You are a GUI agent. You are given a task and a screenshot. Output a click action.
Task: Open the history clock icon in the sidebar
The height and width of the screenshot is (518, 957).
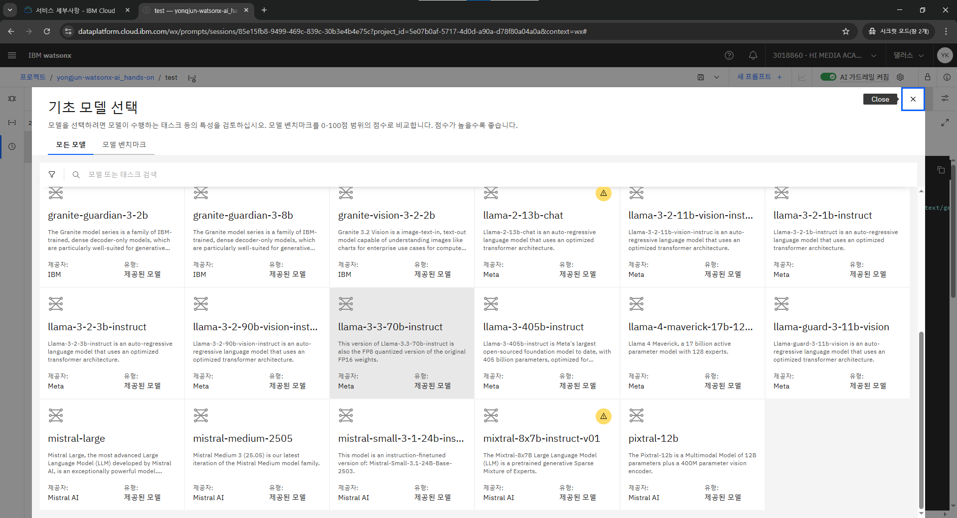pyautogui.click(x=12, y=146)
